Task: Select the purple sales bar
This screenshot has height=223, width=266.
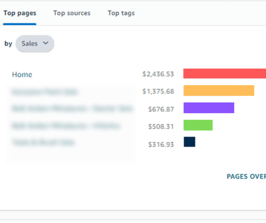Action: 209,108
